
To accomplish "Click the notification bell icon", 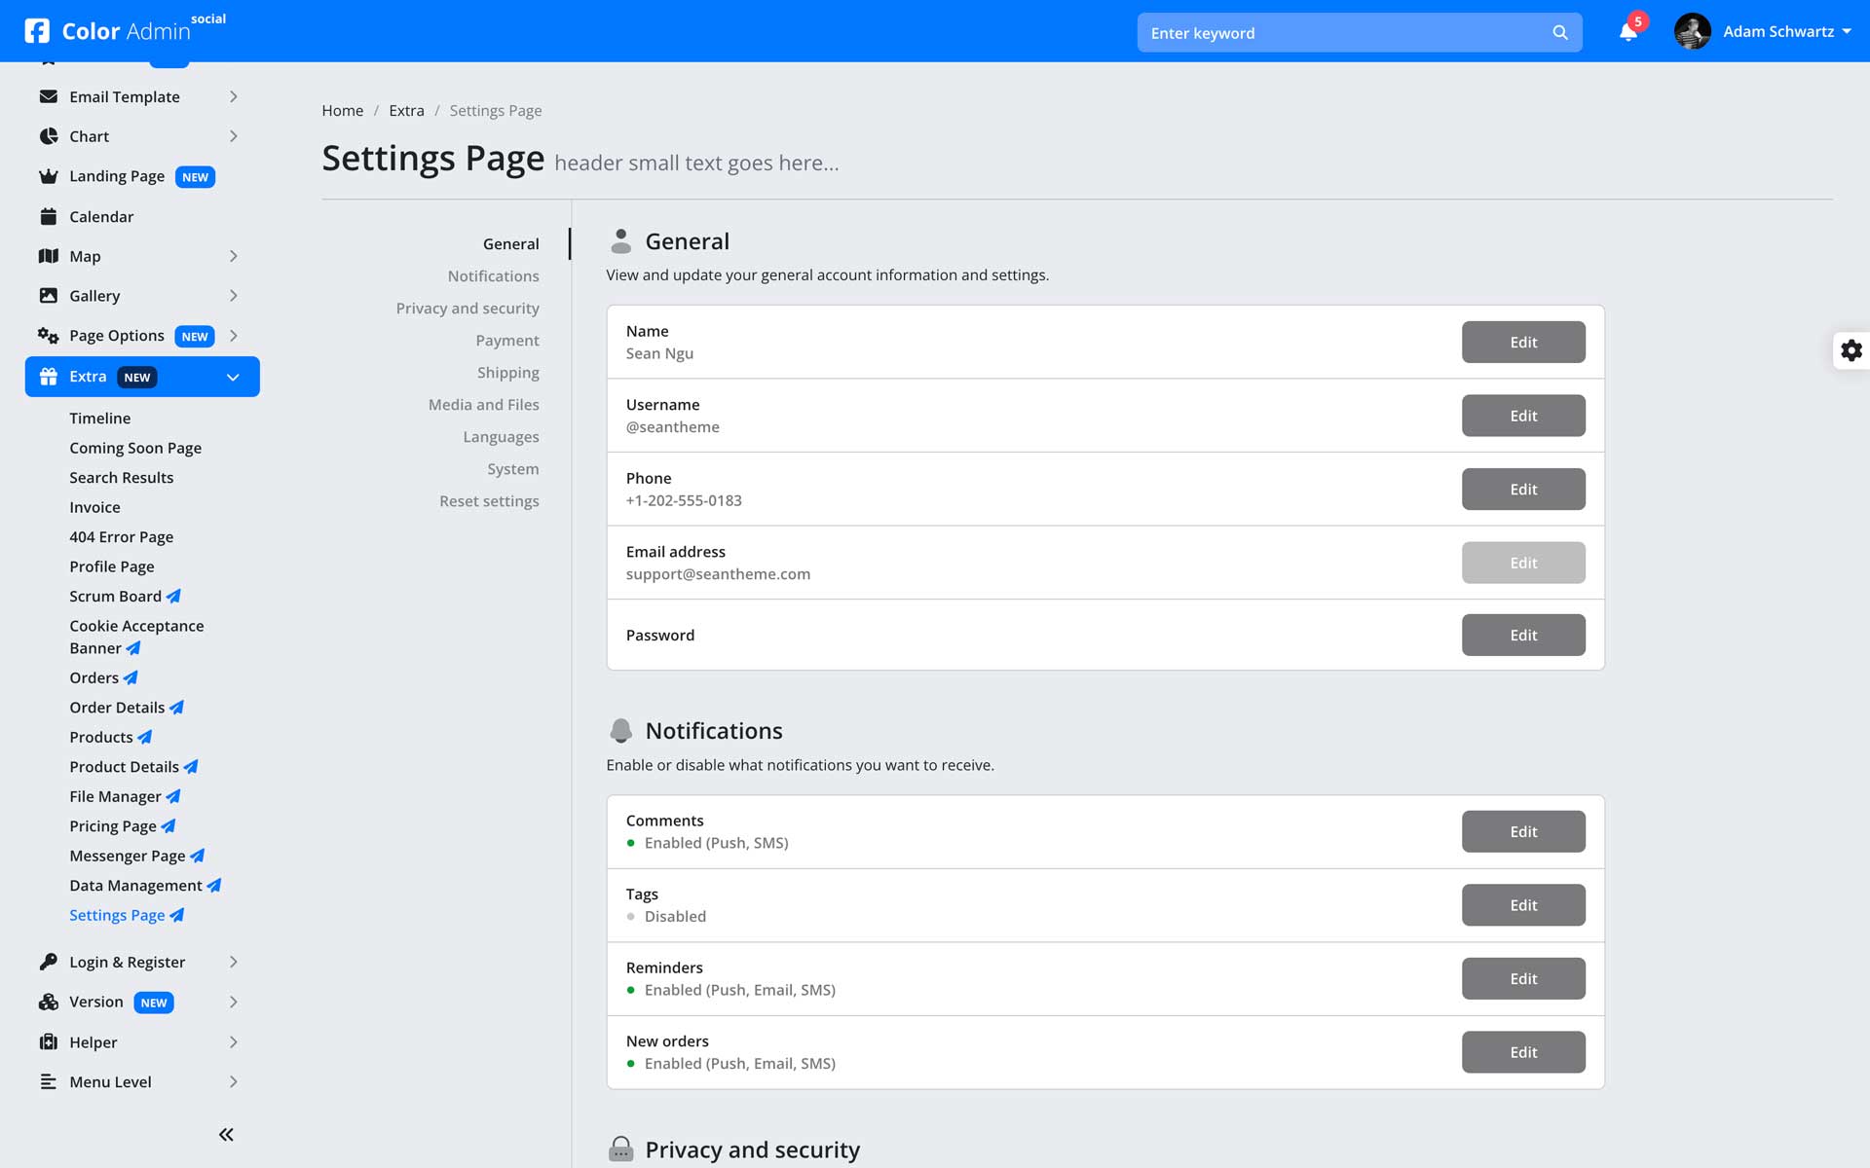I will tap(1627, 32).
